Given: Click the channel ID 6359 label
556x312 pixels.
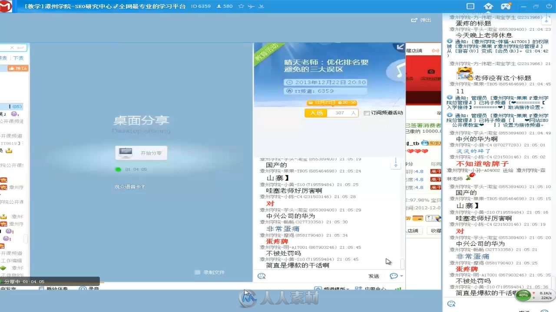Looking at the screenshot, I should point(201,6).
